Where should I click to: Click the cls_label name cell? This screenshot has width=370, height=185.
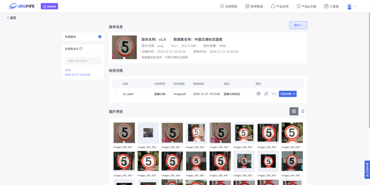pos(128,94)
